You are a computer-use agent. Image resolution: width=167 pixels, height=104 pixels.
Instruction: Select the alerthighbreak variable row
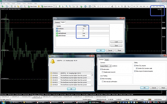click(x=83, y=33)
